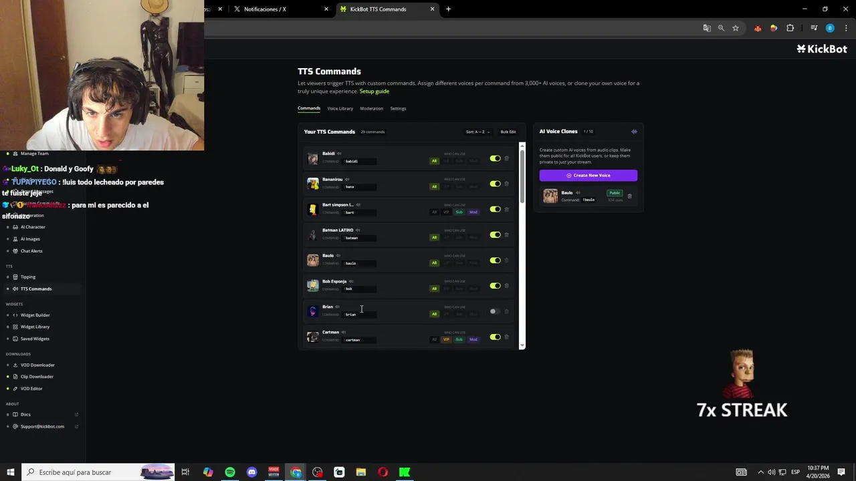Image resolution: width=856 pixels, height=481 pixels.
Task: Click the babidi command input field
Action: pos(360,161)
